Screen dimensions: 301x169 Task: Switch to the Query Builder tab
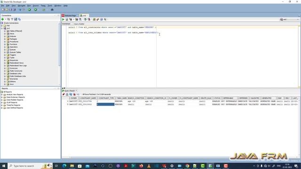tap(79, 24)
